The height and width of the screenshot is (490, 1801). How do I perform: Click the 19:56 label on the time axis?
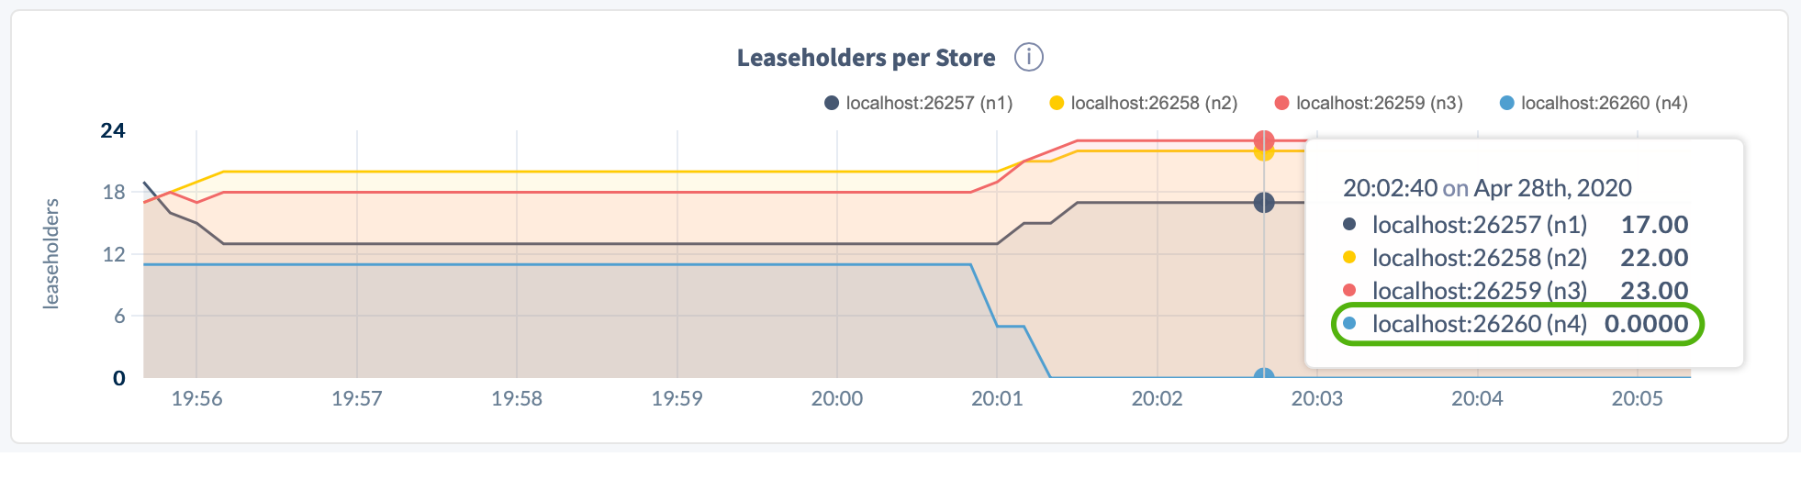196,398
